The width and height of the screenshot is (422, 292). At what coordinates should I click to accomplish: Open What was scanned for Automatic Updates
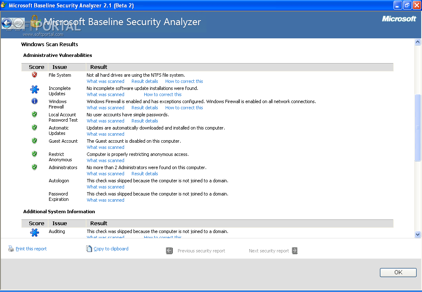point(105,134)
